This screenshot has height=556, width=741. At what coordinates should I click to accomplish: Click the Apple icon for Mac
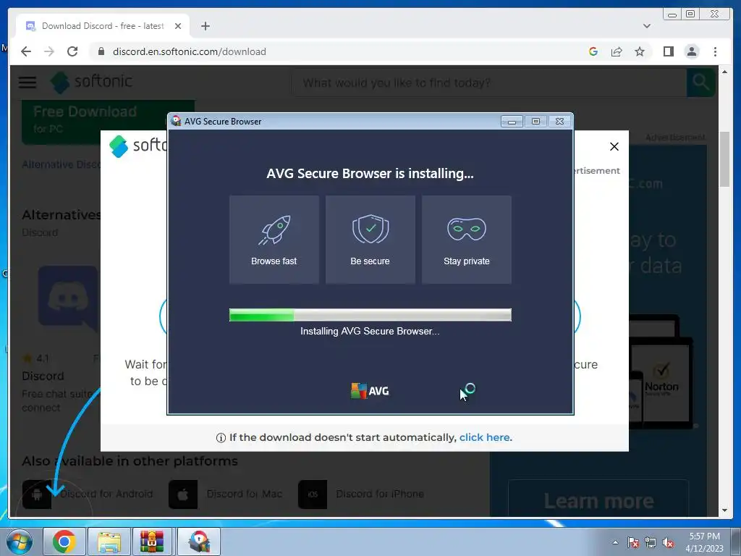pyautogui.click(x=183, y=494)
